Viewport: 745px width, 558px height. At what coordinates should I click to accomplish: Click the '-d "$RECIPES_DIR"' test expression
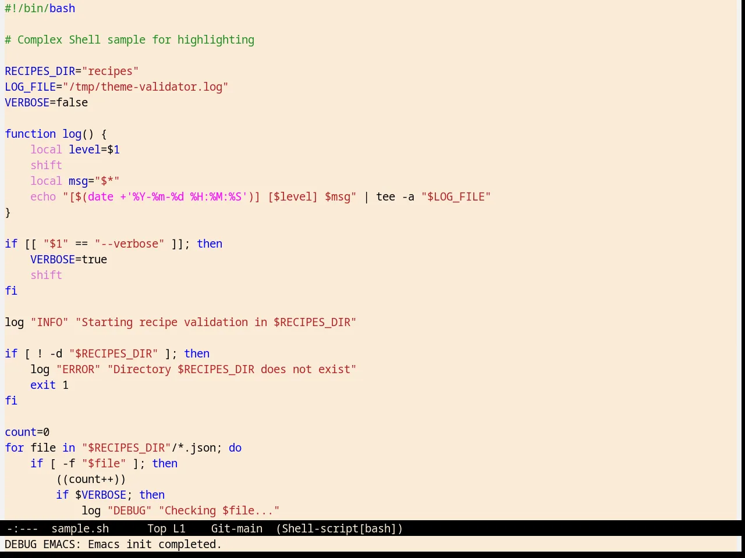point(104,354)
